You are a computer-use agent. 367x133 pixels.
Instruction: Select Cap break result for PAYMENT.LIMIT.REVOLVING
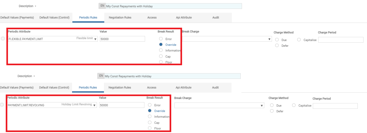tap(150, 122)
